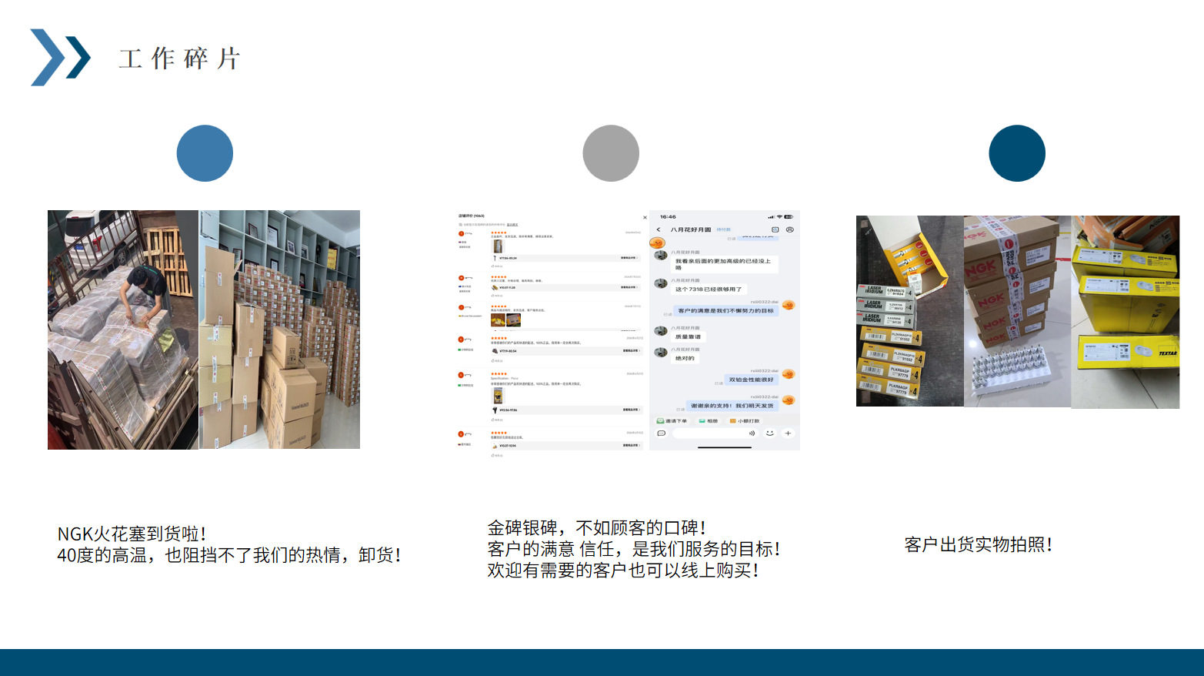Click the 待付款 tag next to chat name

[723, 229]
